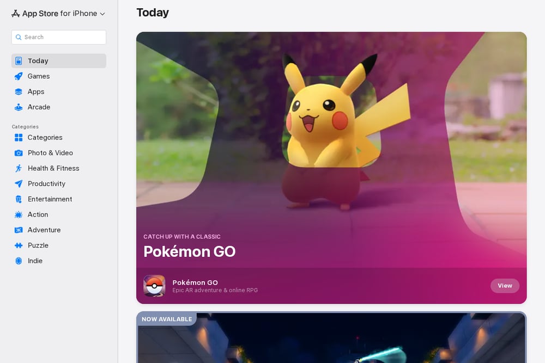
Task: Open the Today section icon
Action: tap(19, 61)
